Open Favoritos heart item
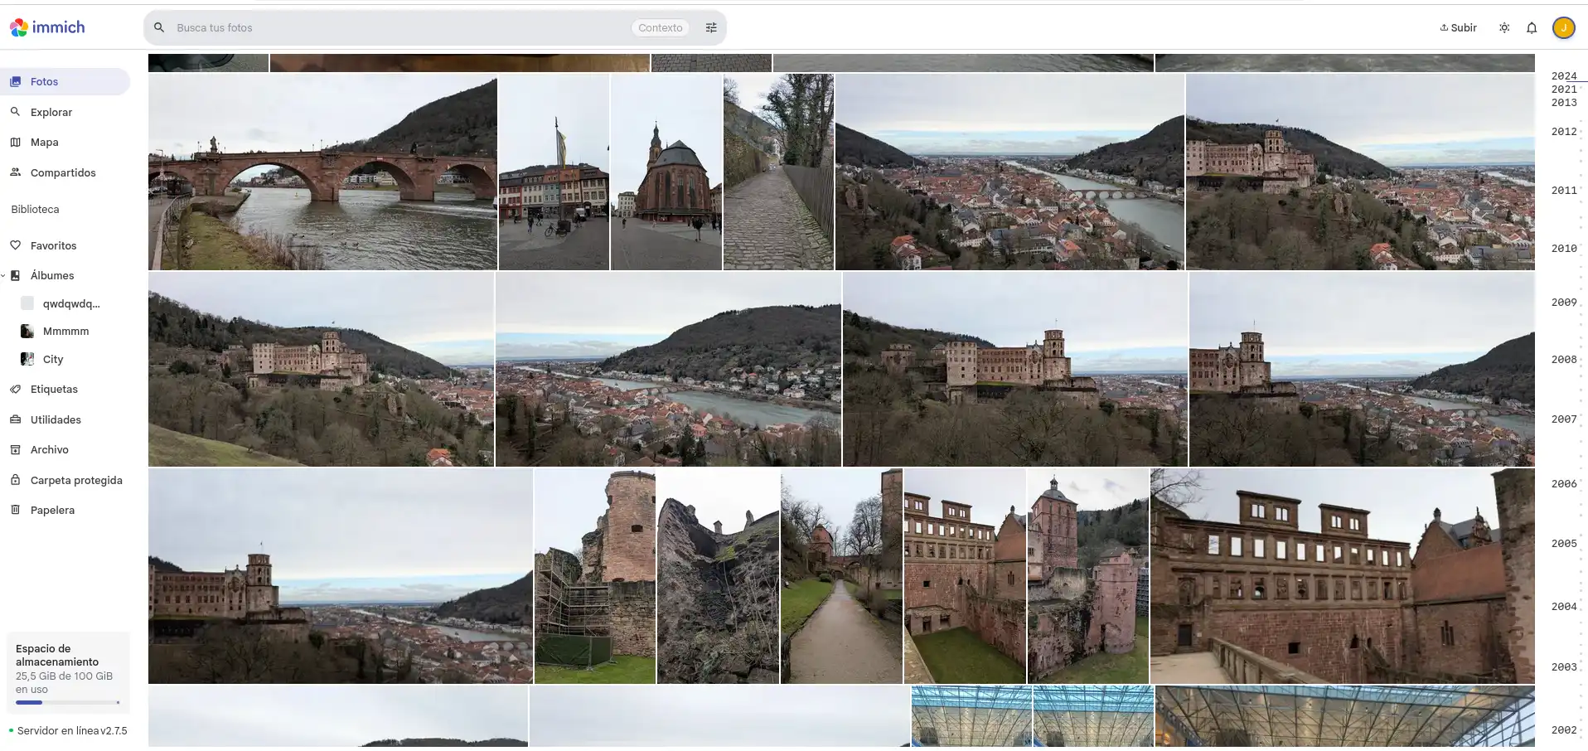The width and height of the screenshot is (1588, 751). point(53,245)
